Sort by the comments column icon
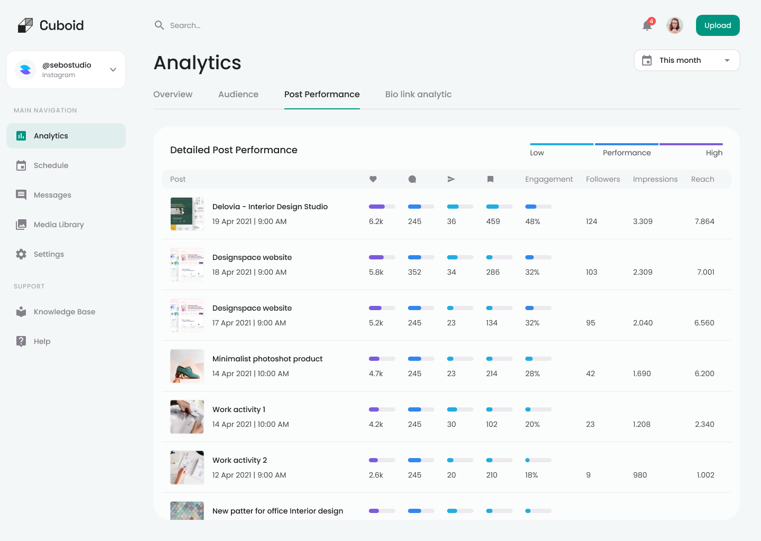Image resolution: width=761 pixels, height=541 pixels. 412,179
